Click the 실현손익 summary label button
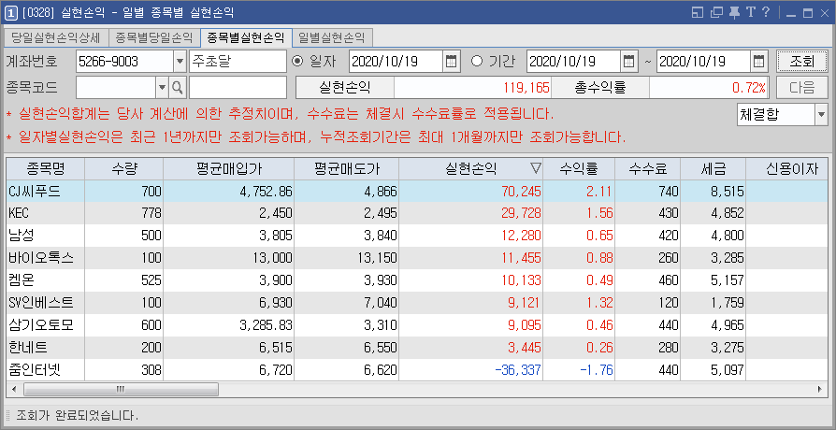Screen dimensions: 836x430 pyautogui.click(x=344, y=87)
